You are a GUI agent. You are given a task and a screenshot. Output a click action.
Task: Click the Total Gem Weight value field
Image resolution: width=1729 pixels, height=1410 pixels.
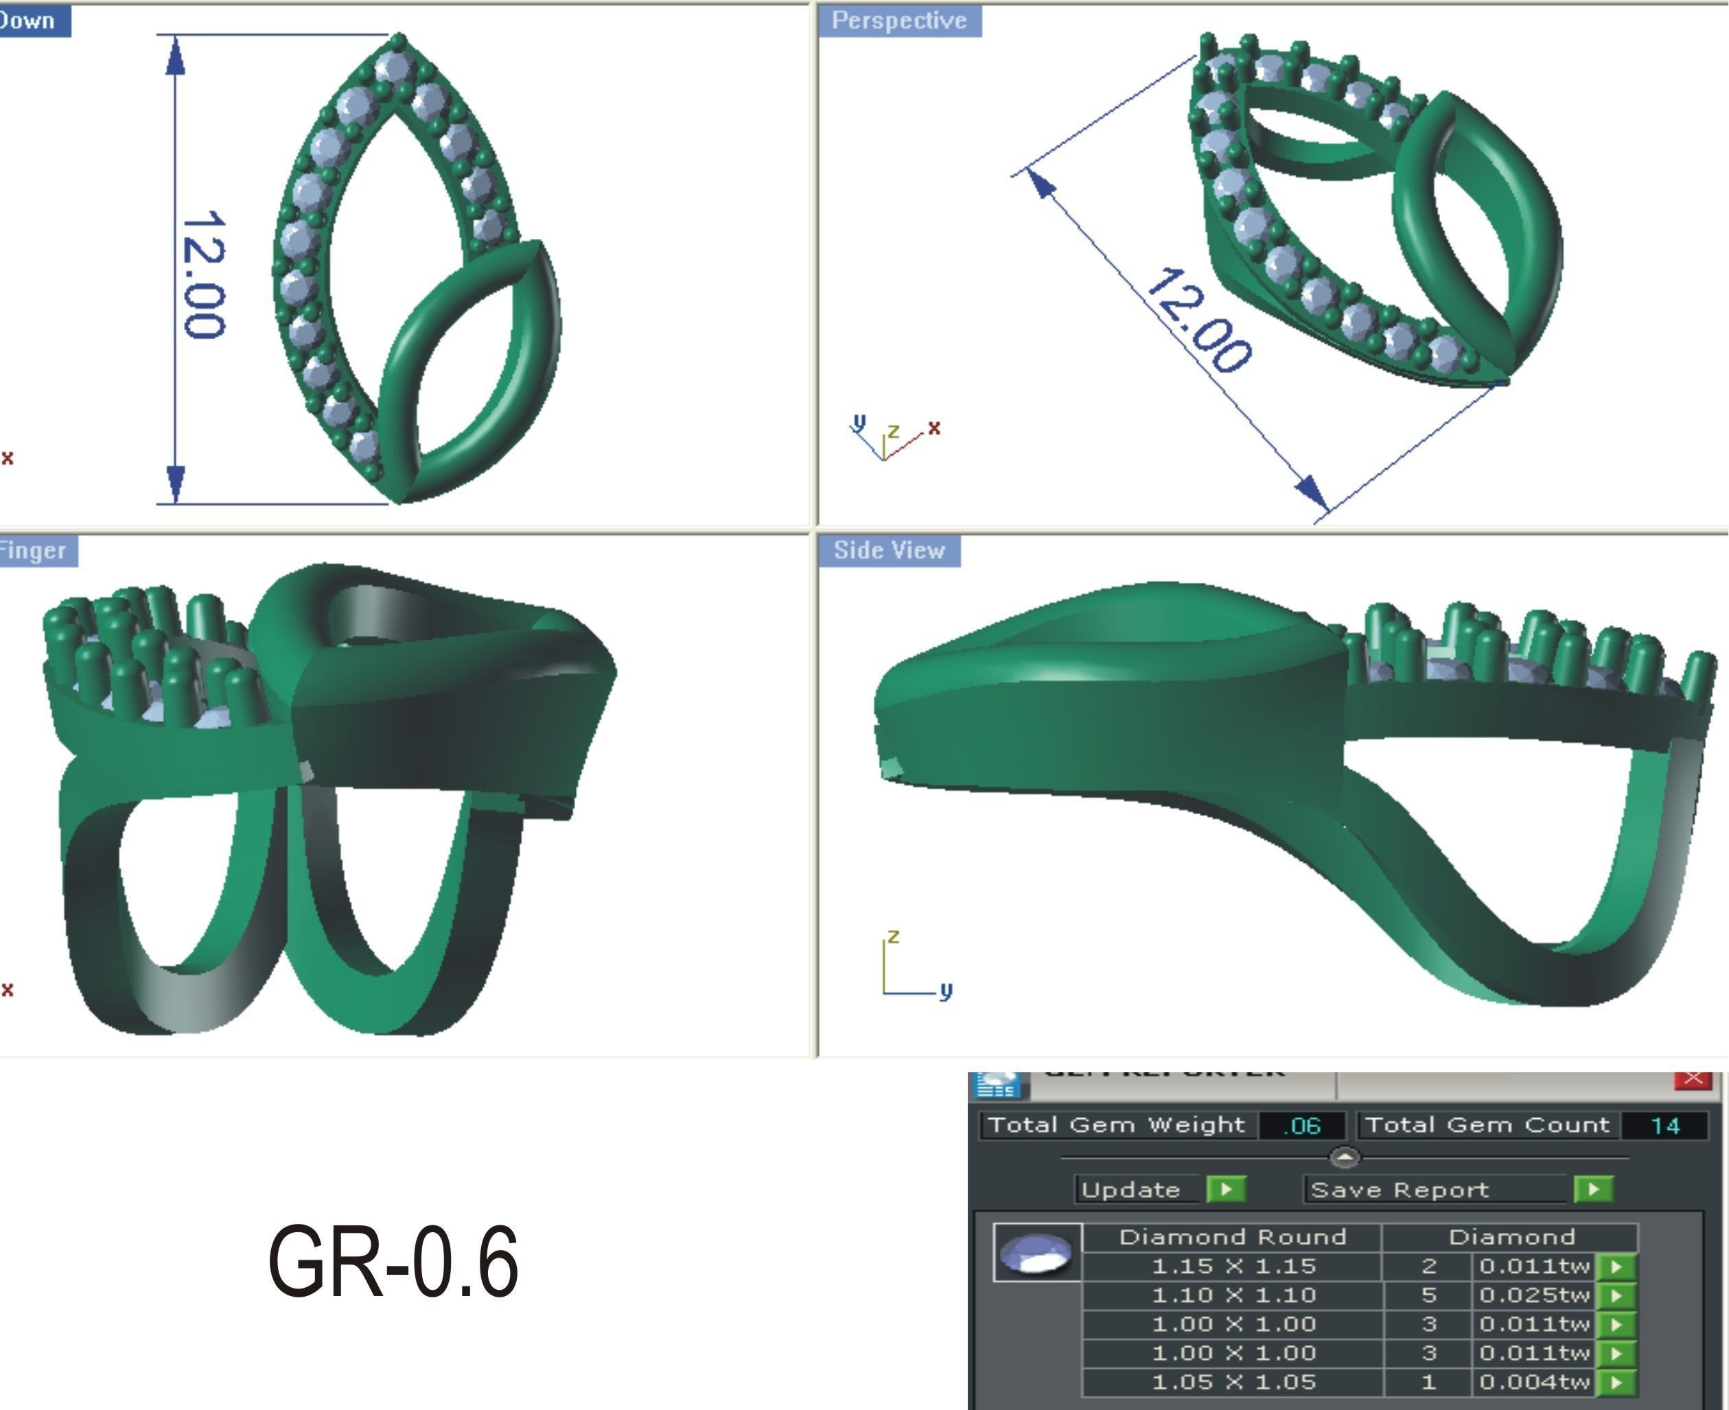1302,1126
